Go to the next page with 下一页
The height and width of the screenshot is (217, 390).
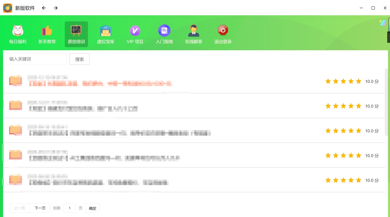click(x=40, y=208)
